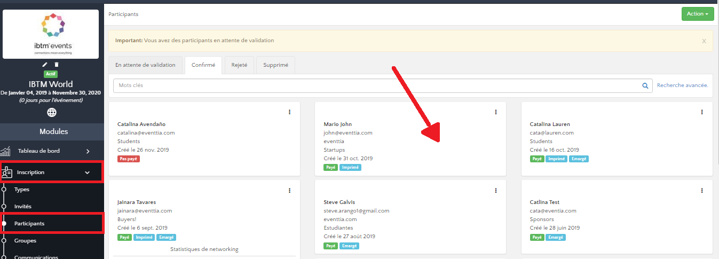This screenshot has width=719, height=259.
Task: Switch to En attente de validation tab
Action: 145,65
